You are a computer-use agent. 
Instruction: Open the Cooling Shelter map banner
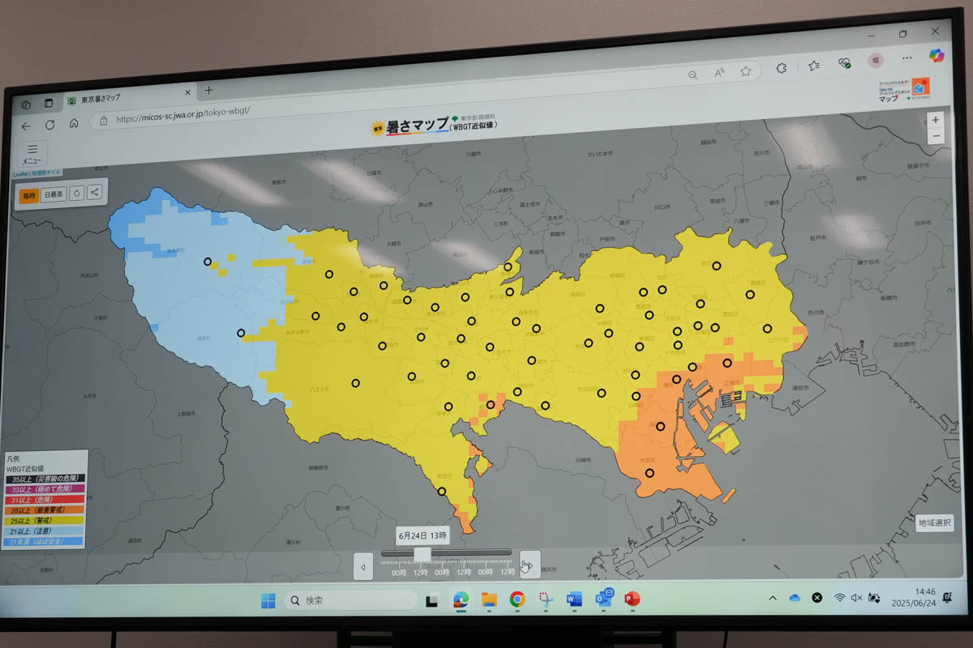(903, 90)
